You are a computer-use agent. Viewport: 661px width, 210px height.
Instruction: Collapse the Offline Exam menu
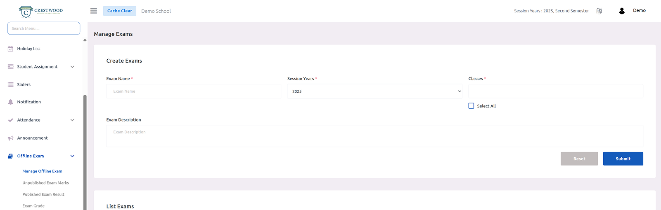coord(72,156)
